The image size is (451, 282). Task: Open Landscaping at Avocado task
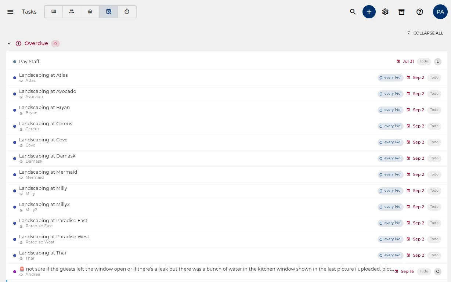227,94
